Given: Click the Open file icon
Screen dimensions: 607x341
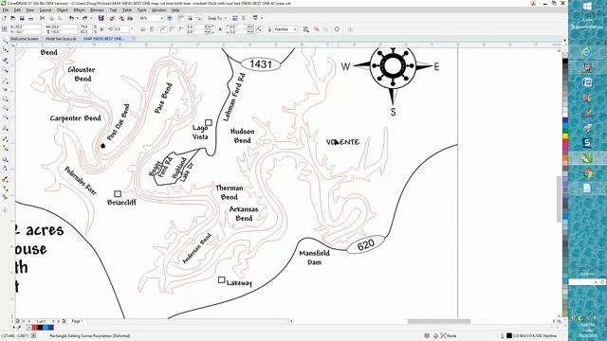Looking at the screenshot, I should pyautogui.click(x=12, y=18).
